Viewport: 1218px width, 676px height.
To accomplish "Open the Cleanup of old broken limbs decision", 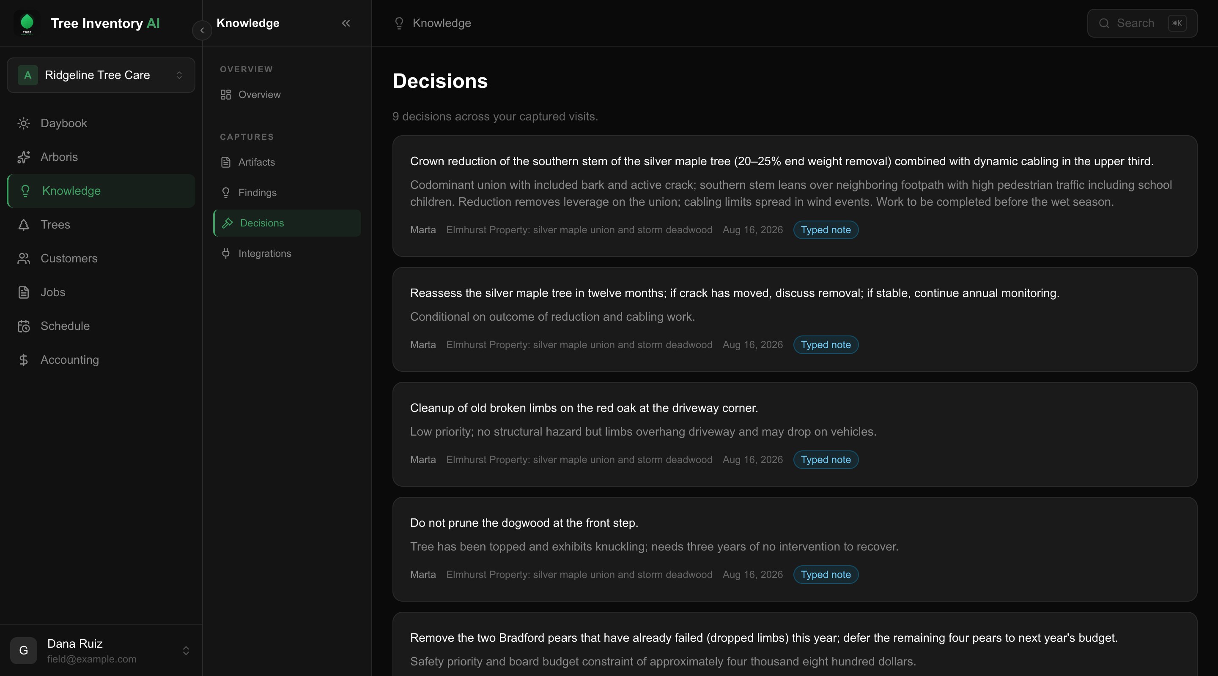I will [794, 434].
